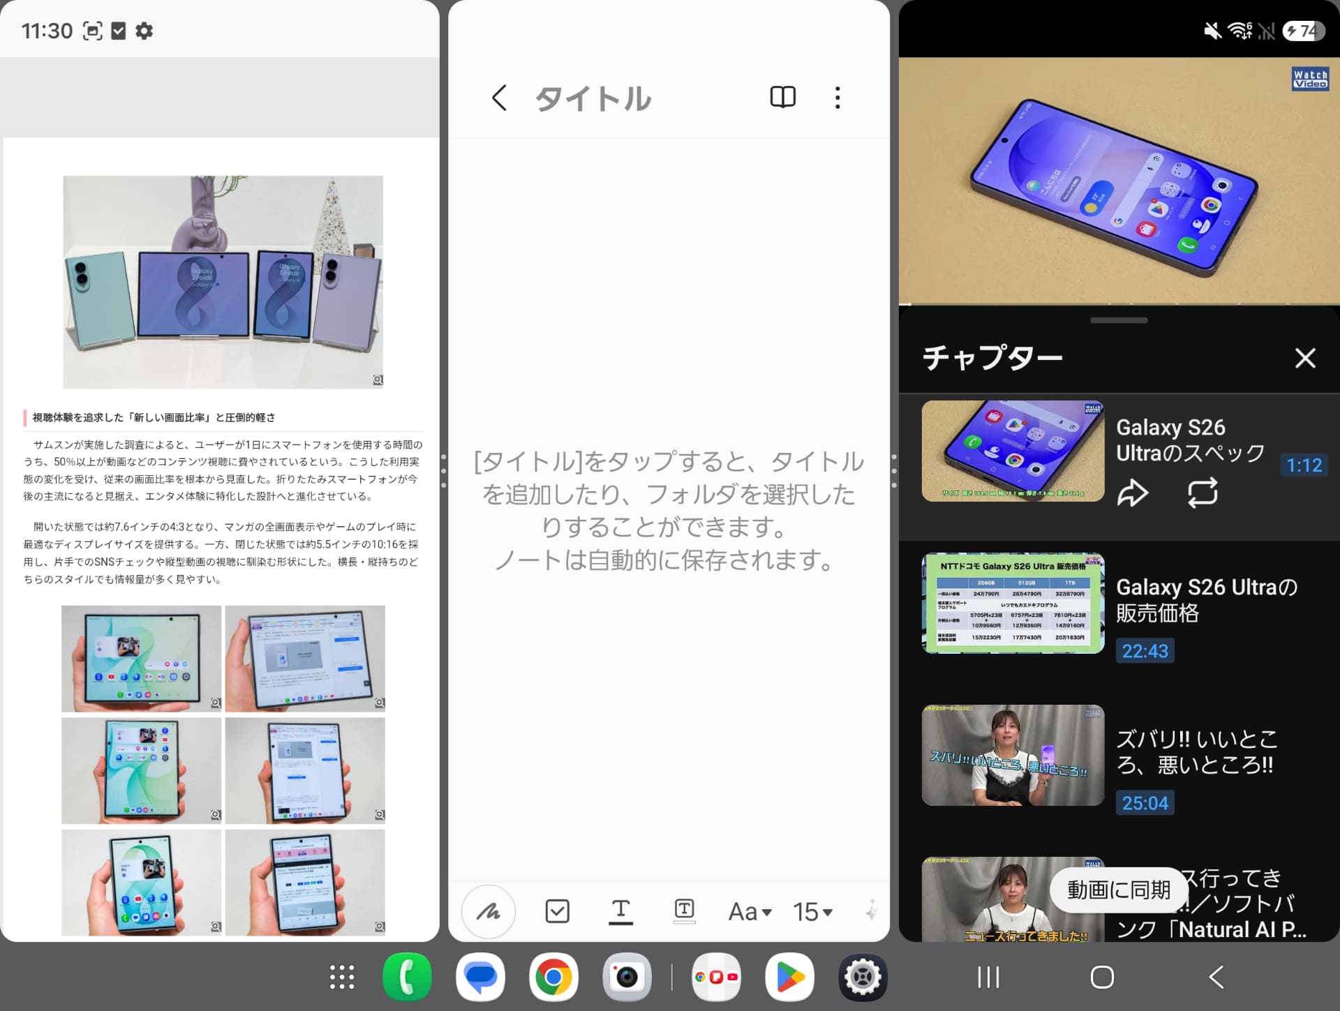The image size is (1340, 1011).
Task: Open ズバリ!! いいところ chapter thumbnail
Action: [x=1013, y=755]
